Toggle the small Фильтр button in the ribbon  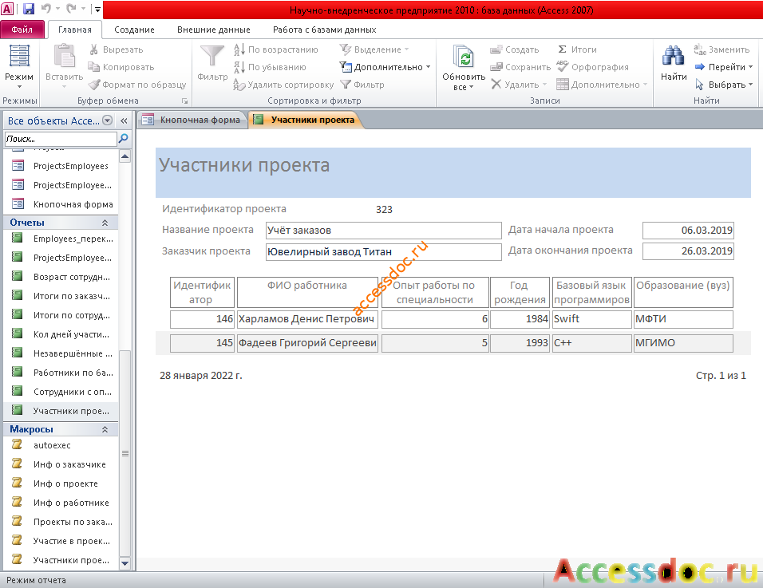(x=362, y=85)
